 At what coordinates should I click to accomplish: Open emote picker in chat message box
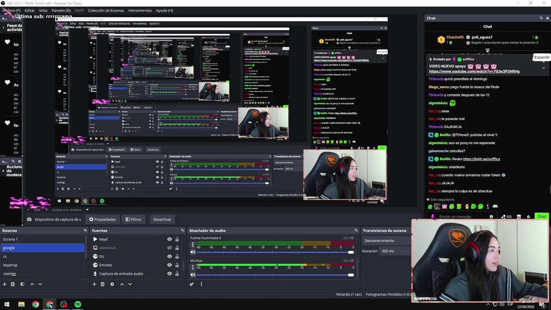491,217
